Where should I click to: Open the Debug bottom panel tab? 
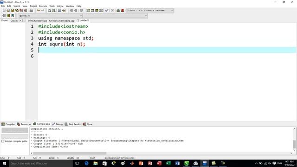point(57,124)
